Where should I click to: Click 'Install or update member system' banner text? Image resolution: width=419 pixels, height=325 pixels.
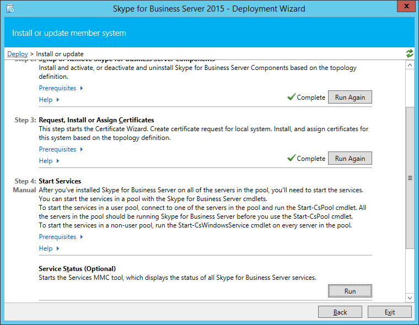[x=69, y=33]
